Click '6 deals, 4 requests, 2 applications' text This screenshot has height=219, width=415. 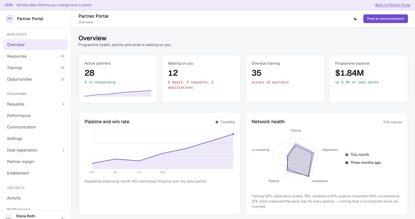[191, 85]
